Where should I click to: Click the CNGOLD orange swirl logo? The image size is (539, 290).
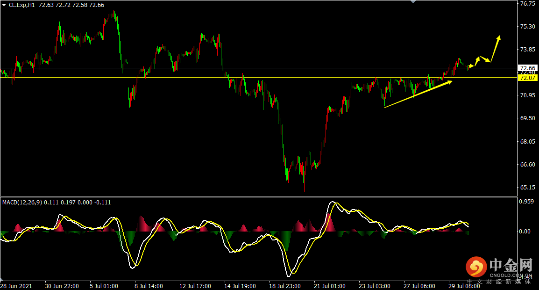tap(476, 268)
